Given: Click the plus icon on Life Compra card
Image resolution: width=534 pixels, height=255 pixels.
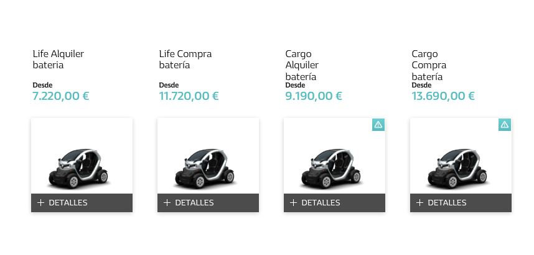Looking at the screenshot, I should 167,203.
